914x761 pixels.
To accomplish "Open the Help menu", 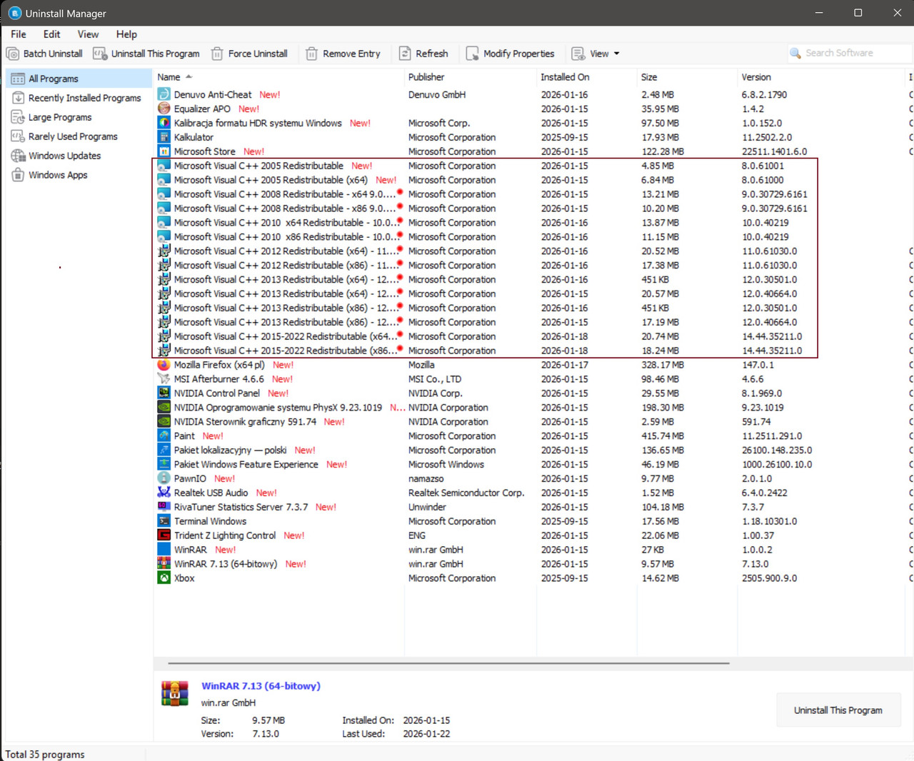I will (x=126, y=34).
